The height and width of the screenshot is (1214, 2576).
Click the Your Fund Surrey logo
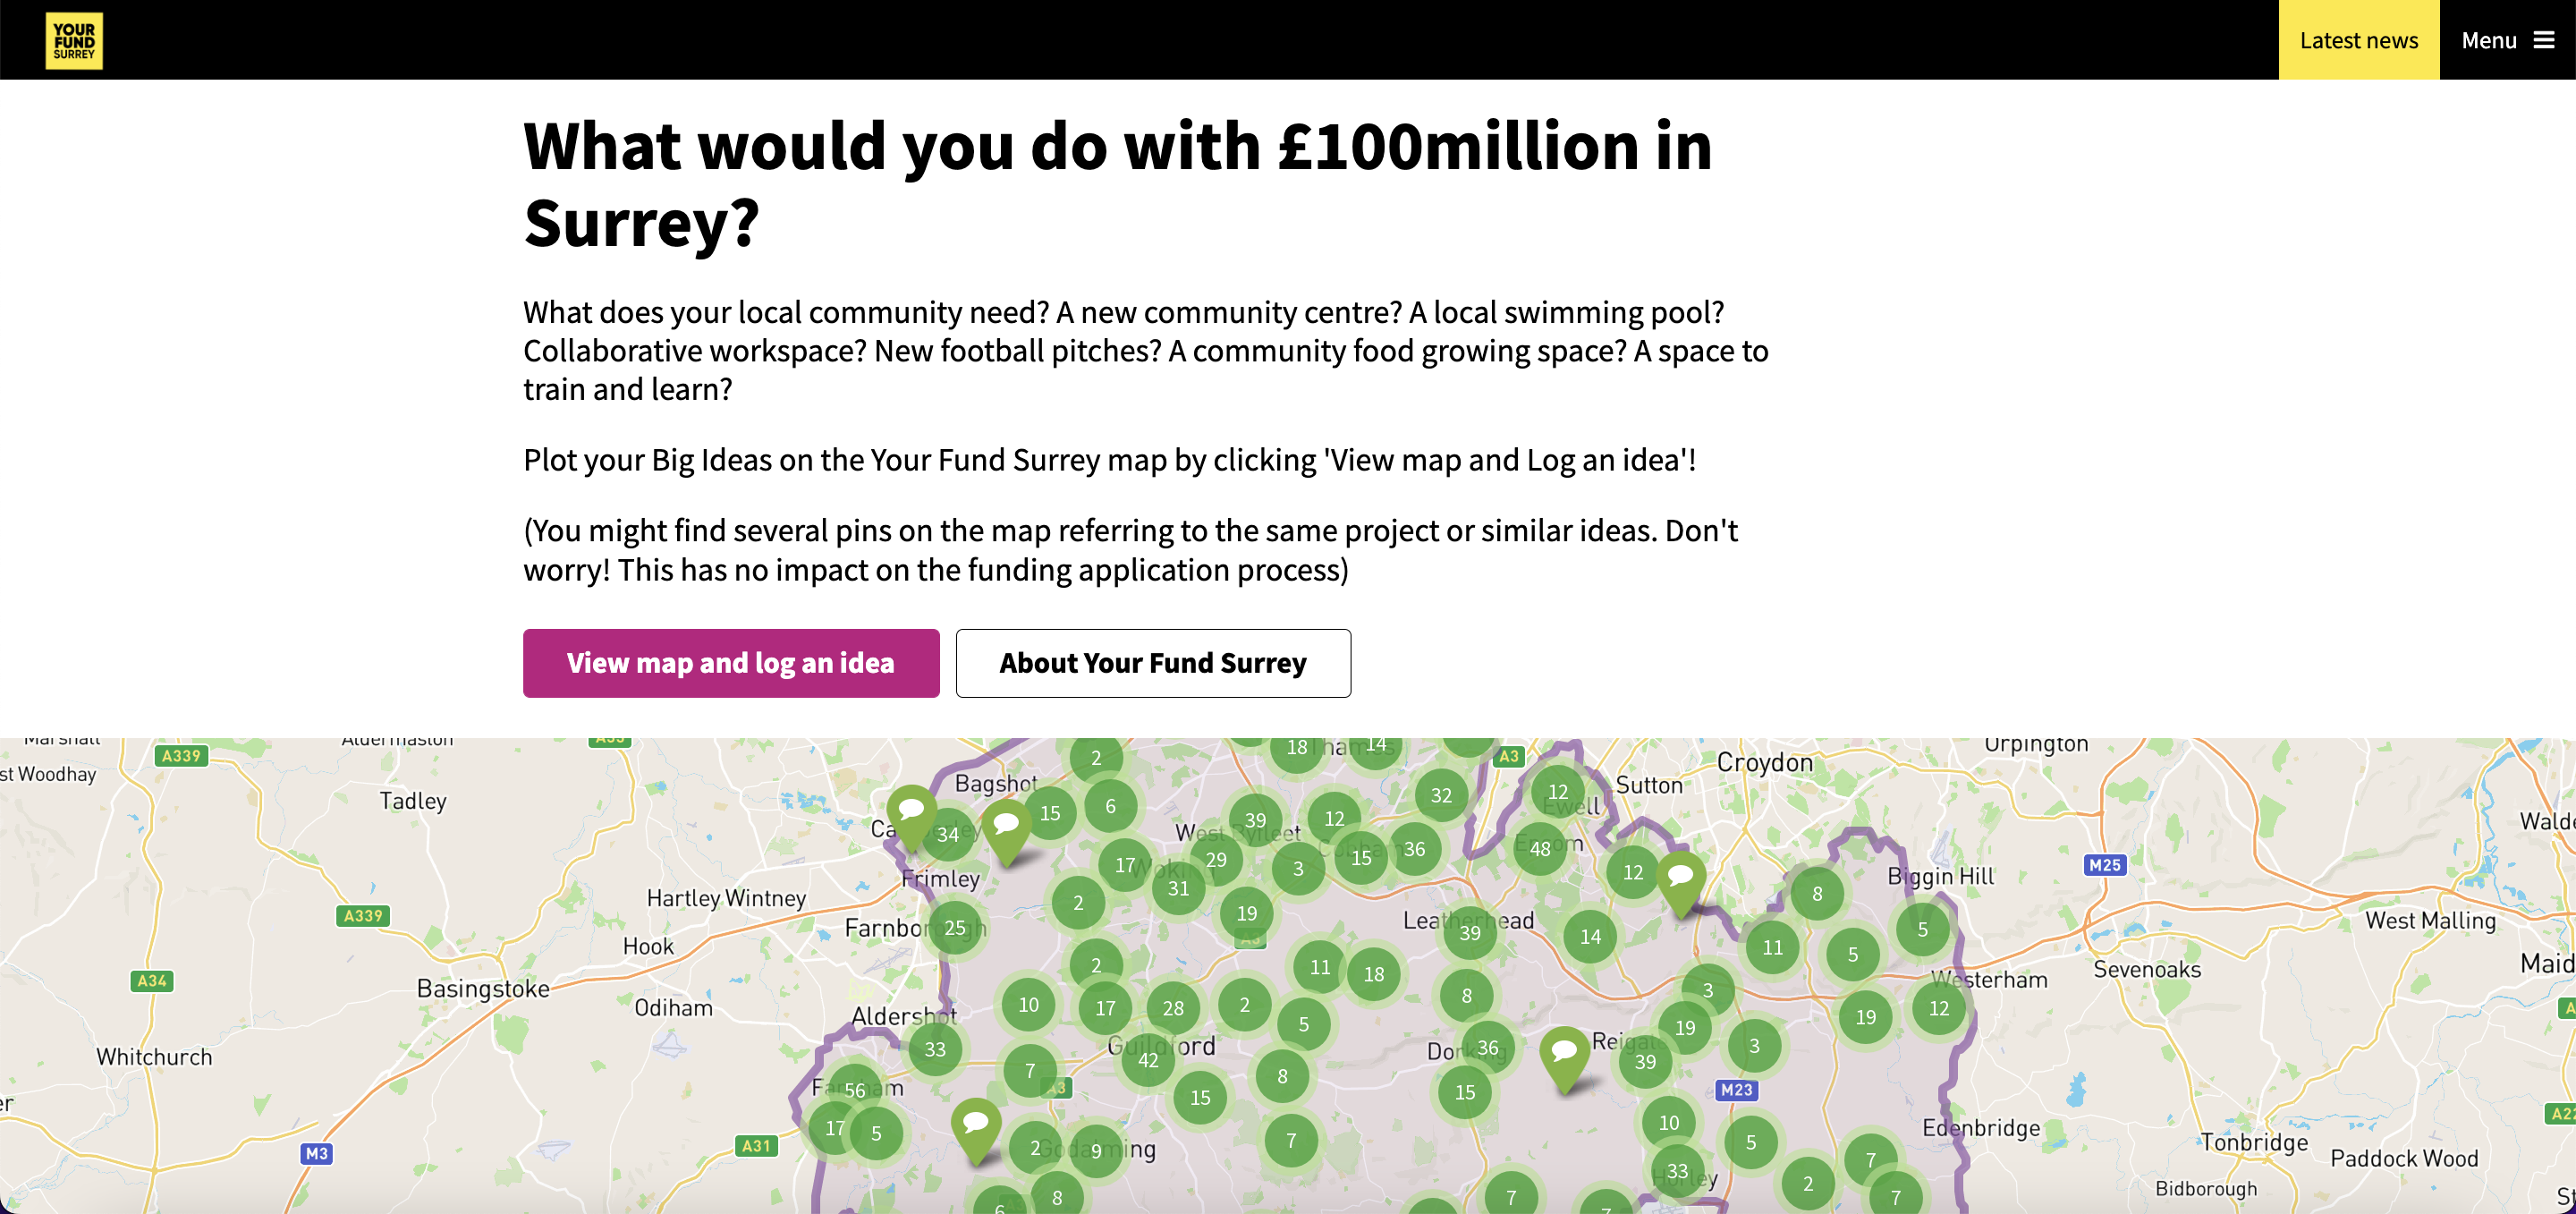click(x=74, y=40)
